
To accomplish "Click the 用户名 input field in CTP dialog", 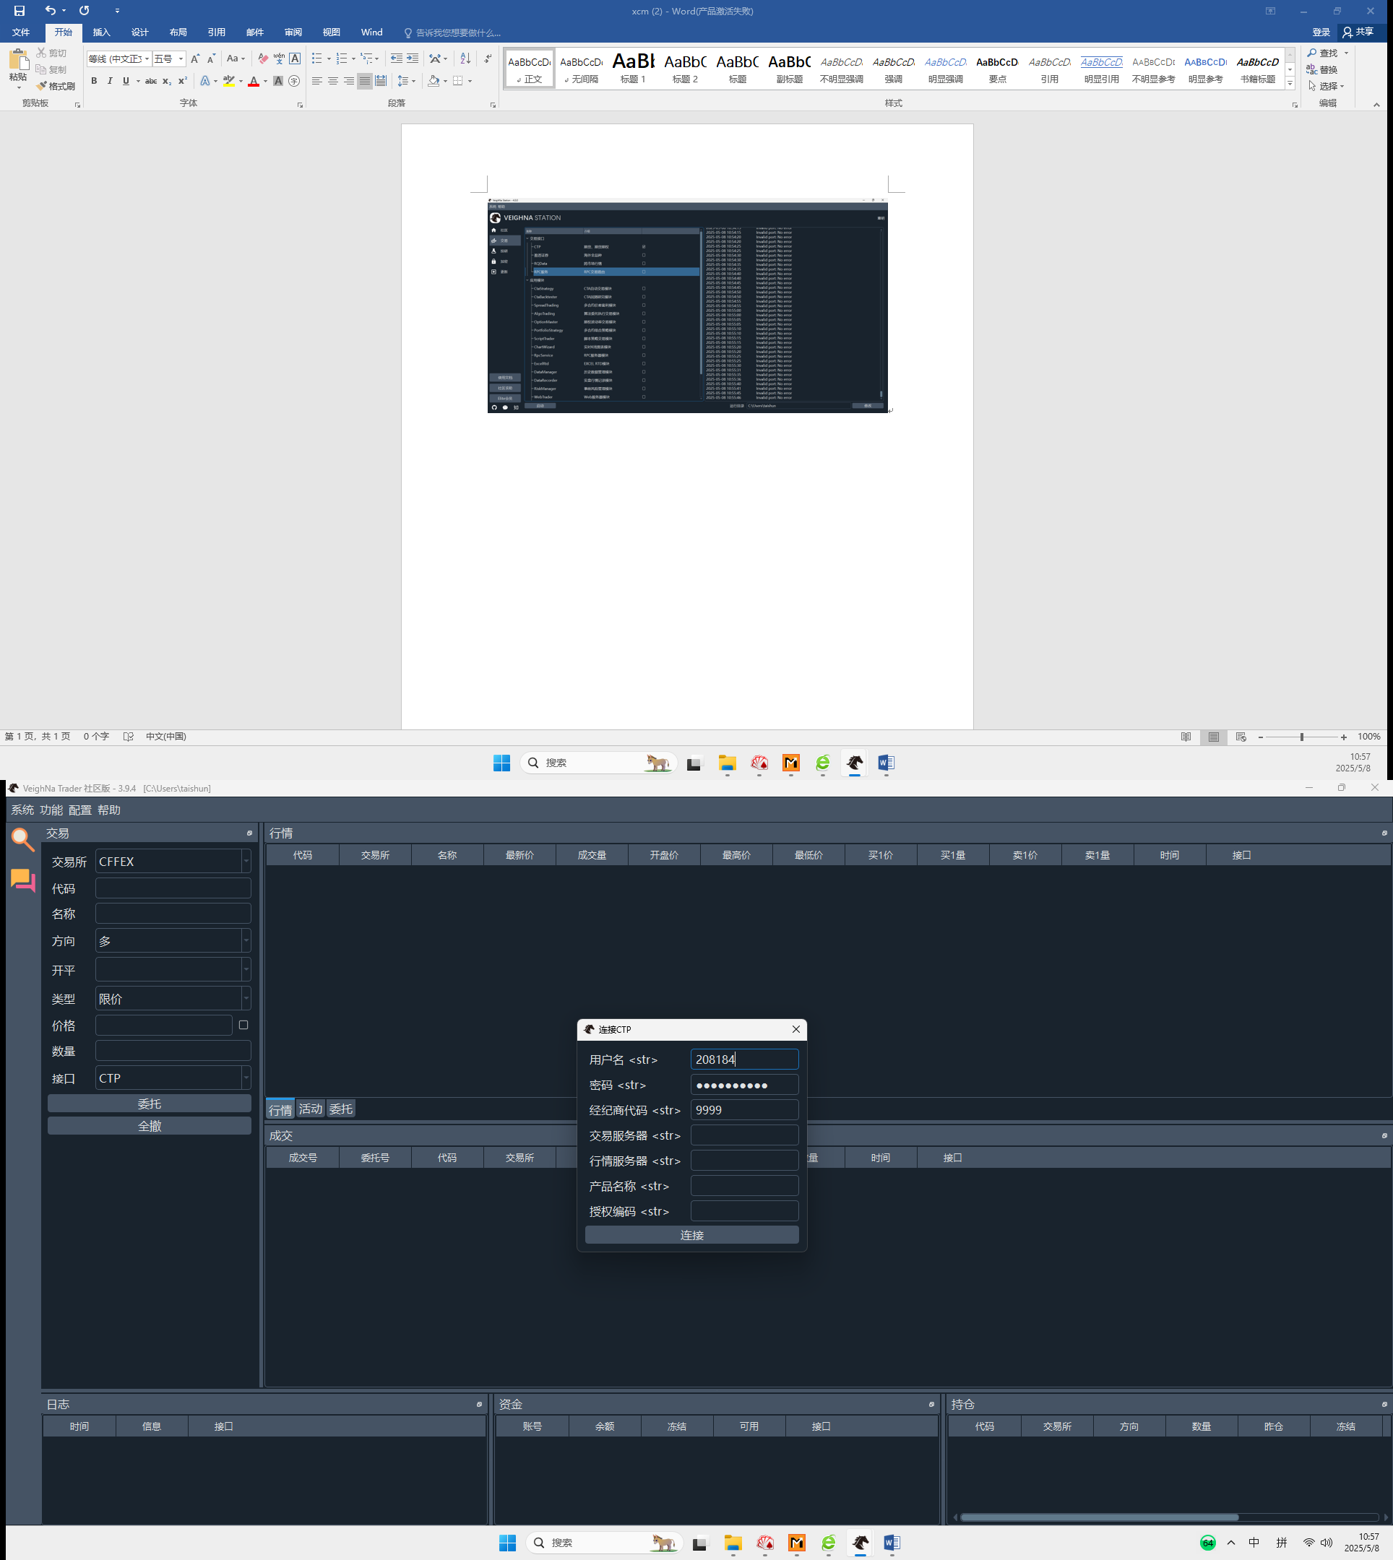I will [x=744, y=1059].
